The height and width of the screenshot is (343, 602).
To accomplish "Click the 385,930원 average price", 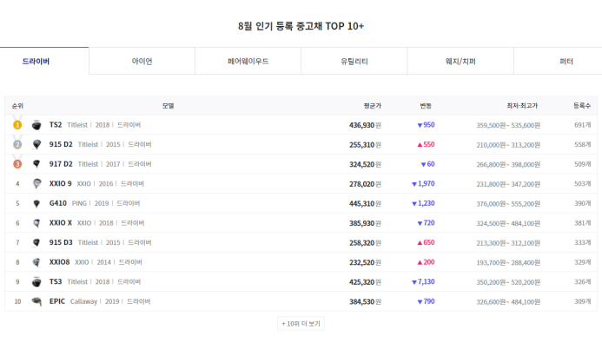I will click(365, 223).
